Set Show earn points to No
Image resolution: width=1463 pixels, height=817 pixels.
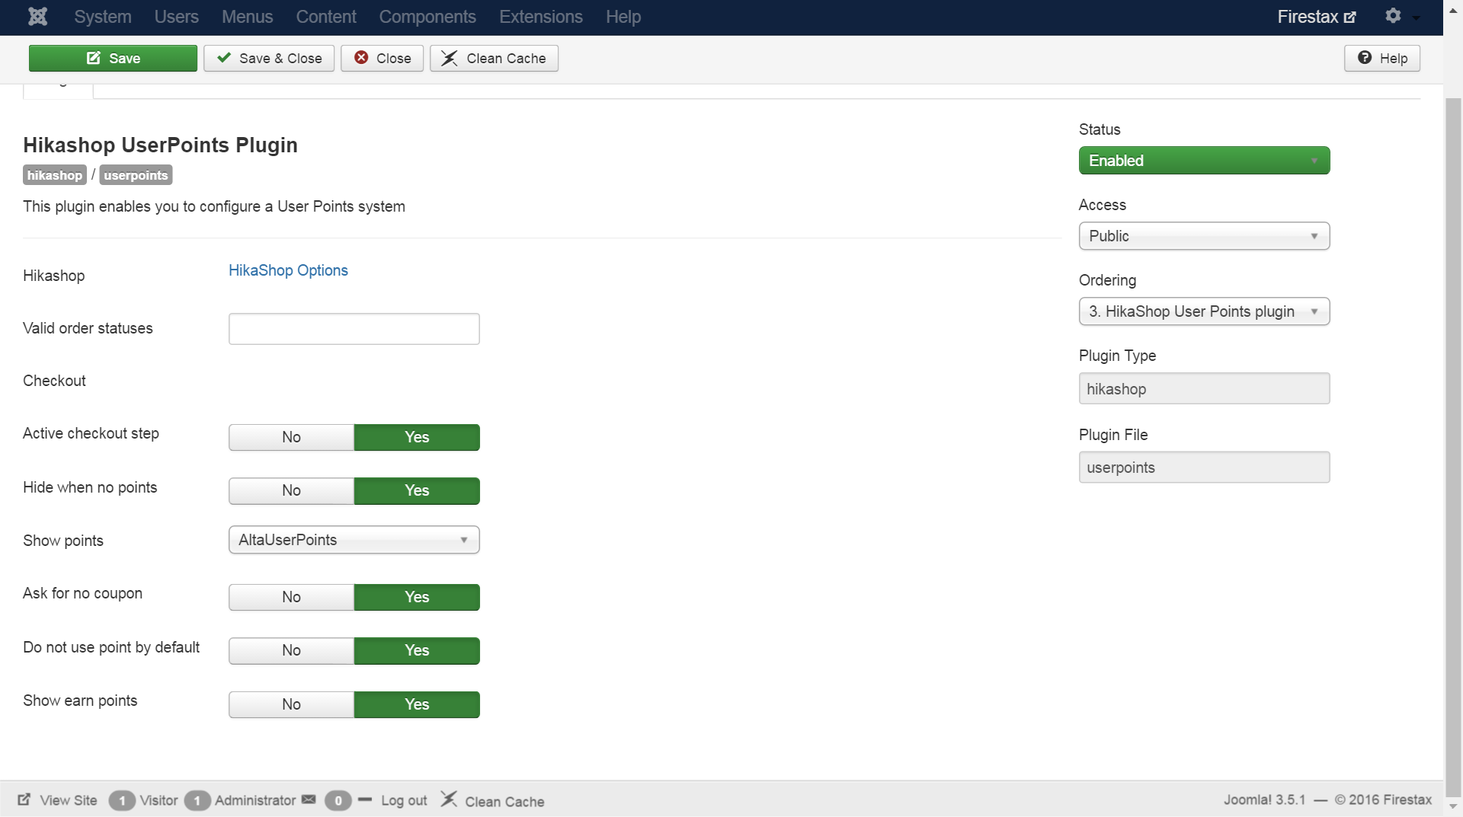click(291, 704)
